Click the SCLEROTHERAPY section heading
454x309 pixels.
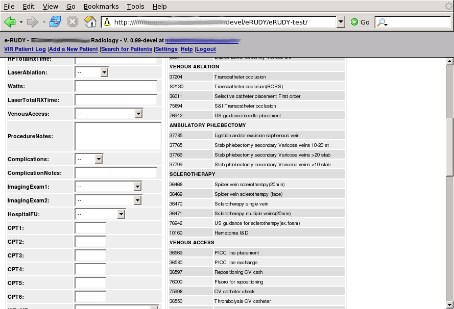pyautogui.click(x=192, y=174)
